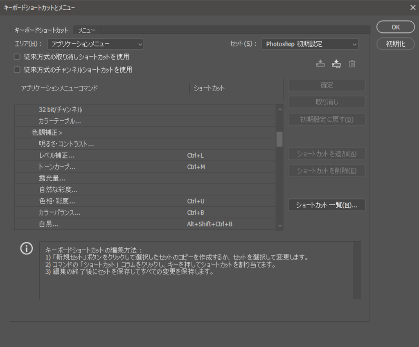Viewport: 419px width, 347px height.
Task: Click the info icon beside editing instructions
Action: tap(26, 249)
